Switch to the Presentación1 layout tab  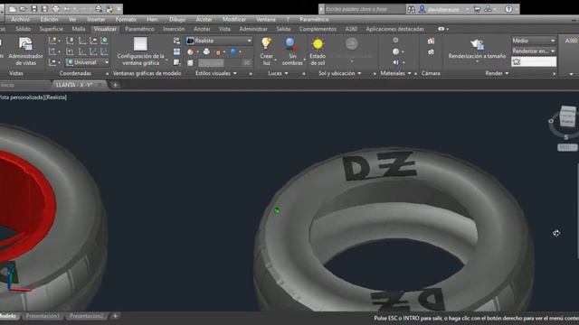tap(43, 316)
